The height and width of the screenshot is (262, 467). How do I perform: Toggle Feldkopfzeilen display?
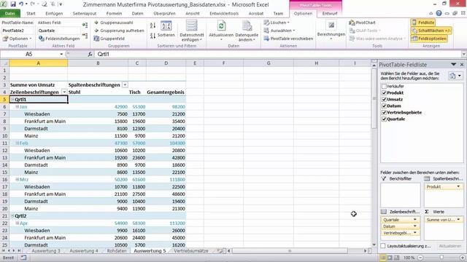pyautogui.click(x=429, y=39)
